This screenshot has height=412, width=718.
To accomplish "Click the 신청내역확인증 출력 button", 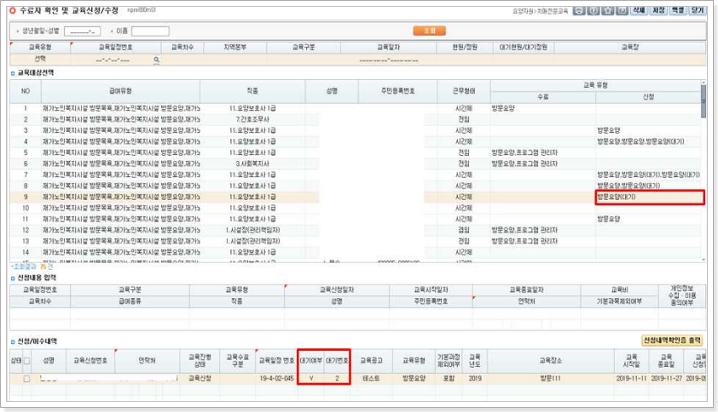I will point(672,340).
